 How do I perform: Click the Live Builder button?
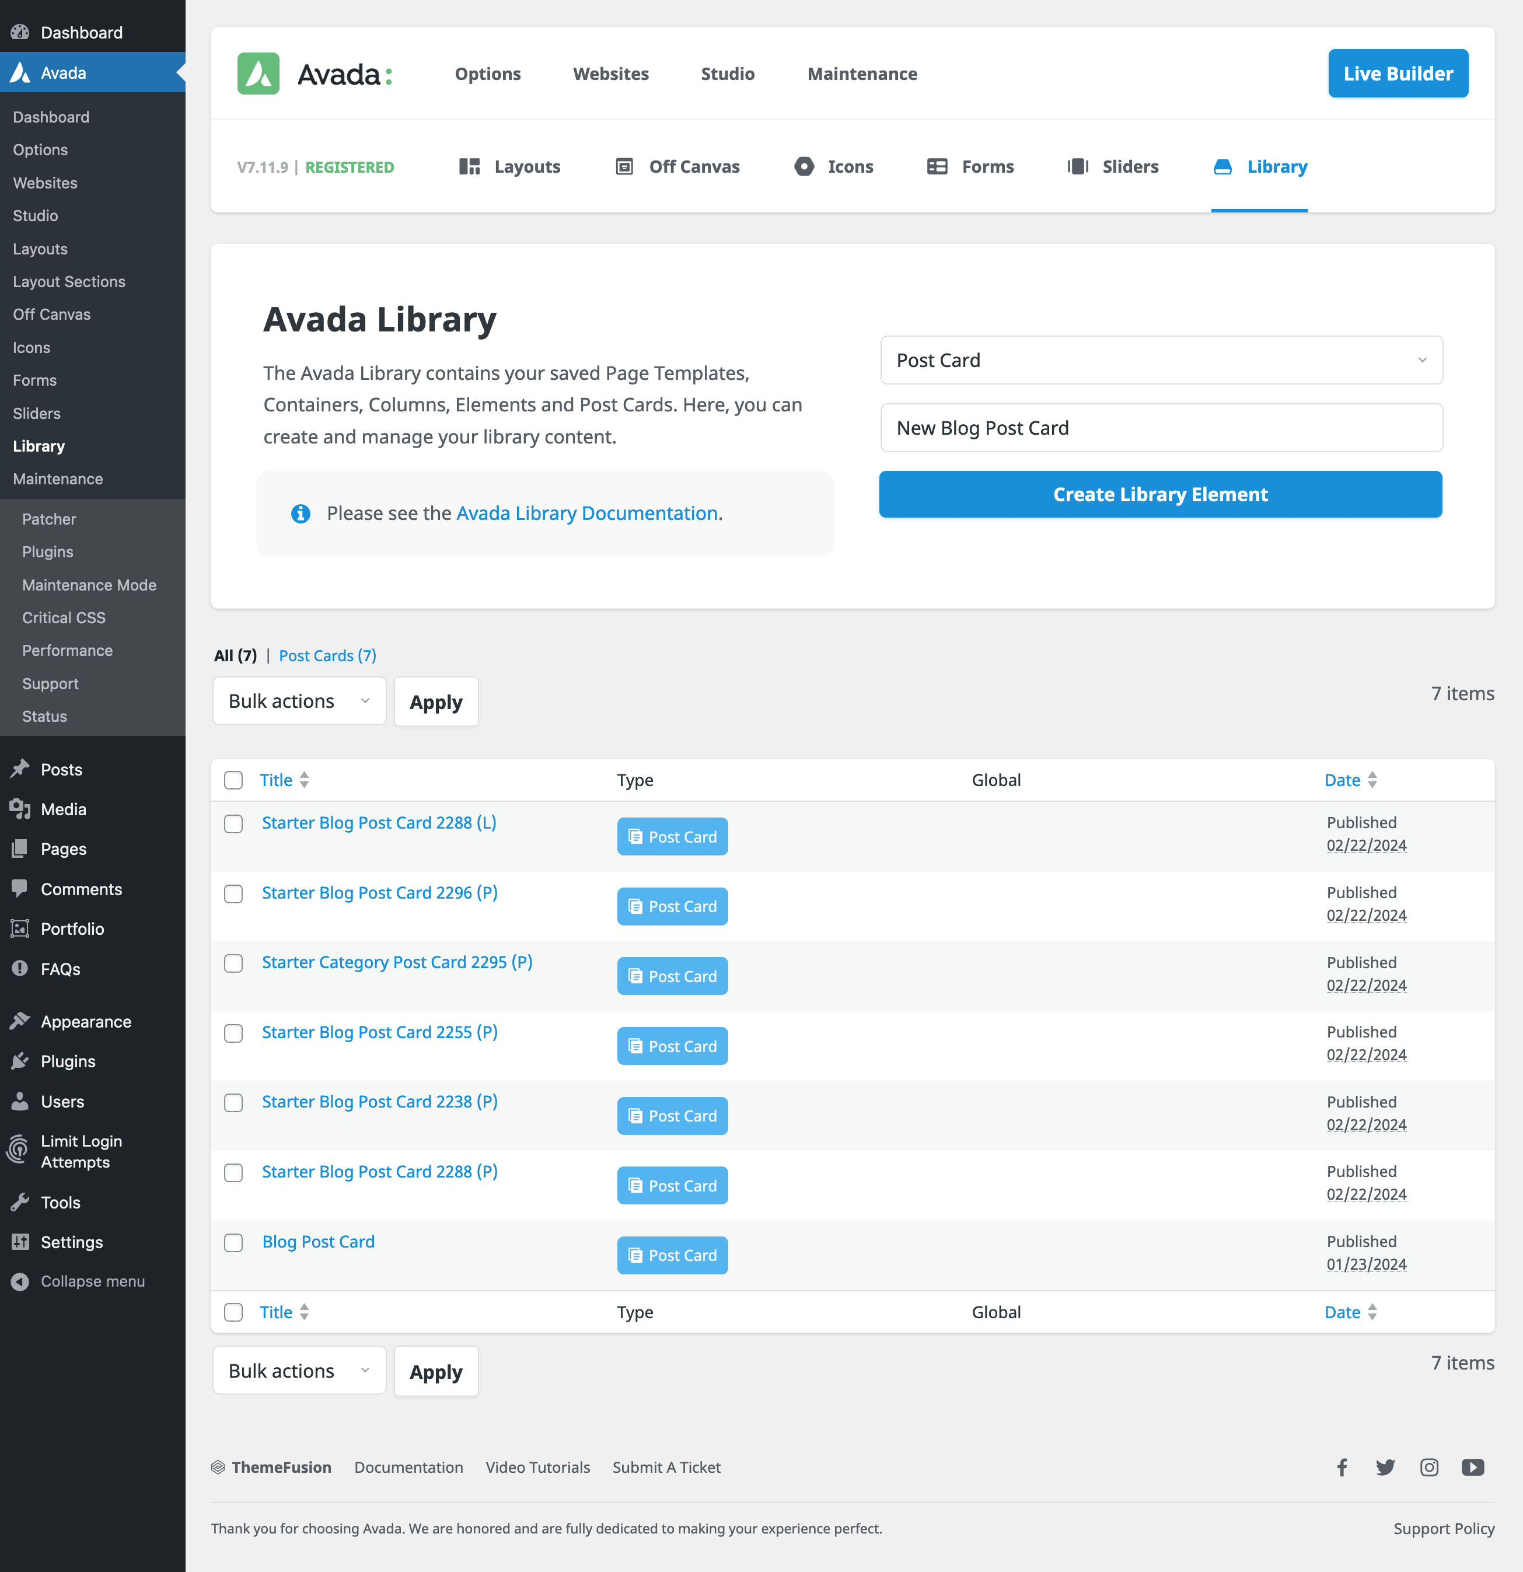[x=1398, y=74]
